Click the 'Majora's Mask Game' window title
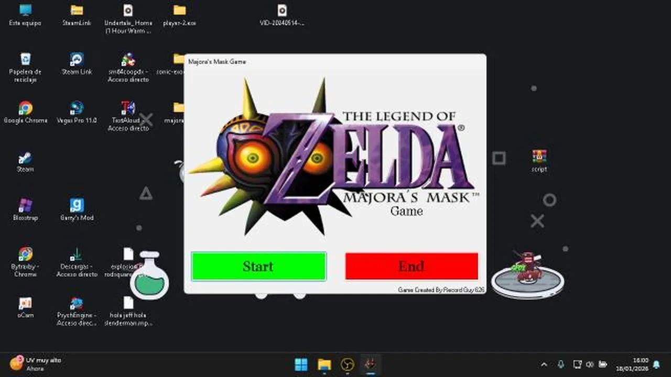The height and width of the screenshot is (377, 671). pos(217,62)
